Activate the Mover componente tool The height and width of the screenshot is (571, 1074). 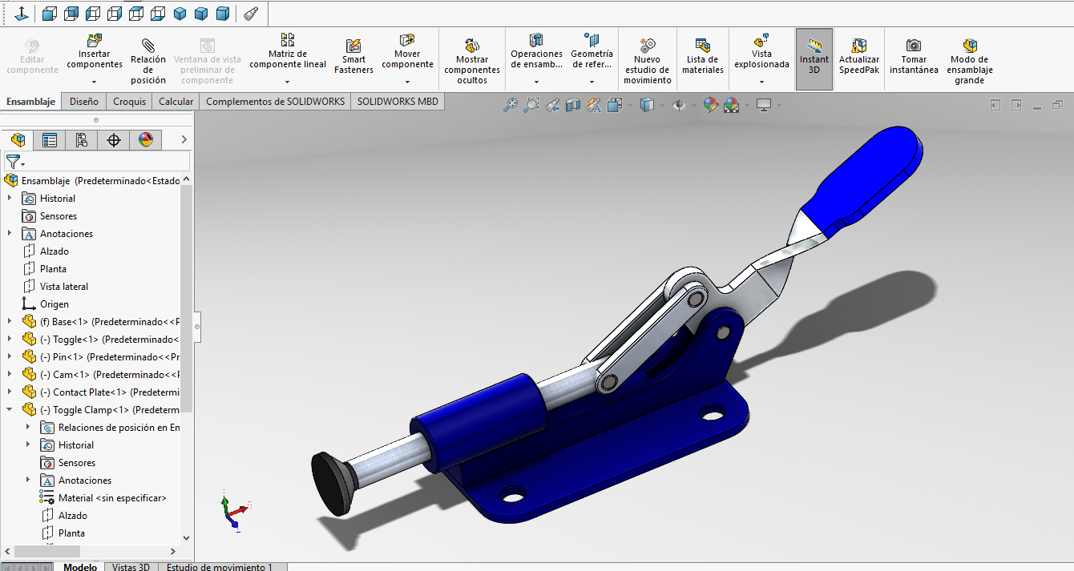pyautogui.click(x=407, y=50)
